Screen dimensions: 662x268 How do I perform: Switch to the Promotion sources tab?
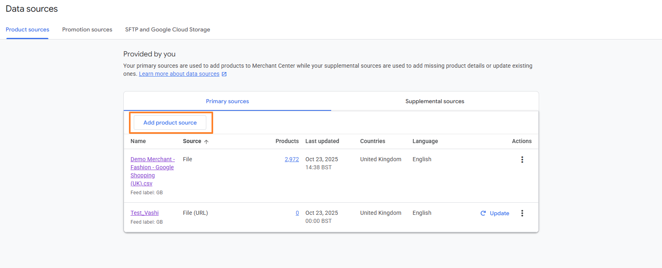pyautogui.click(x=87, y=29)
